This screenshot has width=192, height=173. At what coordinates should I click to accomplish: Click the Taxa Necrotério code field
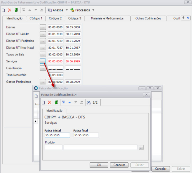pyautogui.click(x=55, y=75)
